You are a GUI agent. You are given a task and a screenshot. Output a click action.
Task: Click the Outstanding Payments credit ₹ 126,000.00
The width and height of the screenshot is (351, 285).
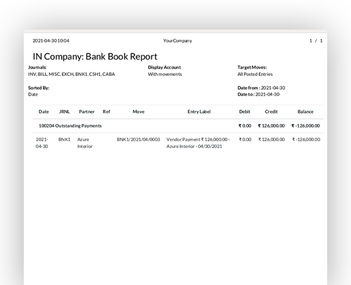(x=271, y=126)
